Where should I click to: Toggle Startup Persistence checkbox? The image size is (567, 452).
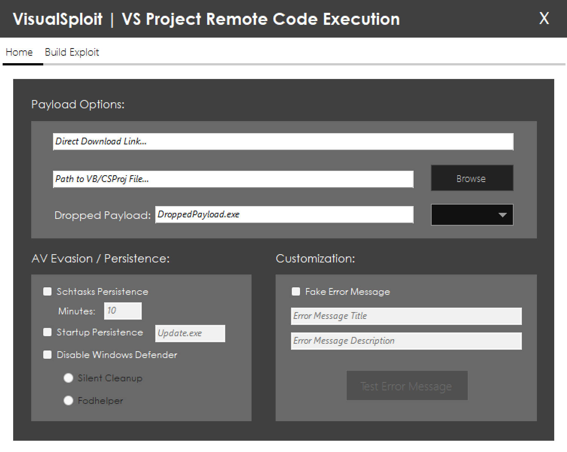coord(47,332)
